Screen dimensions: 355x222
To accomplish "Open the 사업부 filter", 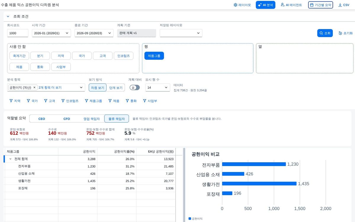I will 150,101.
